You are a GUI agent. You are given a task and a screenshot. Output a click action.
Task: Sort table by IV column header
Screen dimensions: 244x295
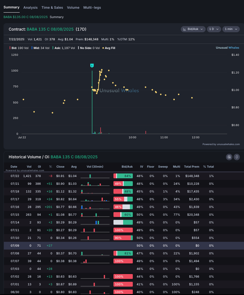[x=142, y=167]
